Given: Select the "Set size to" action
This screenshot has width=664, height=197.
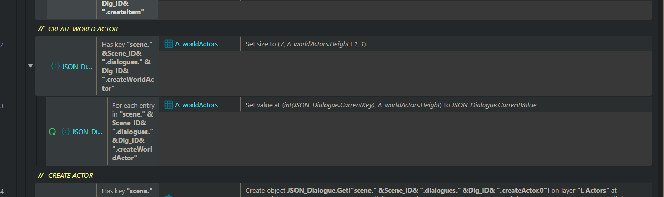Looking at the screenshot, I should pyautogui.click(x=306, y=44).
